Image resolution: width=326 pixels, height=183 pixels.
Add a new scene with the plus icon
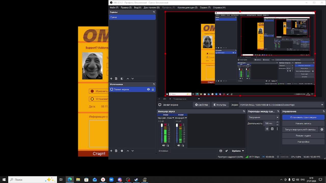point(111,79)
